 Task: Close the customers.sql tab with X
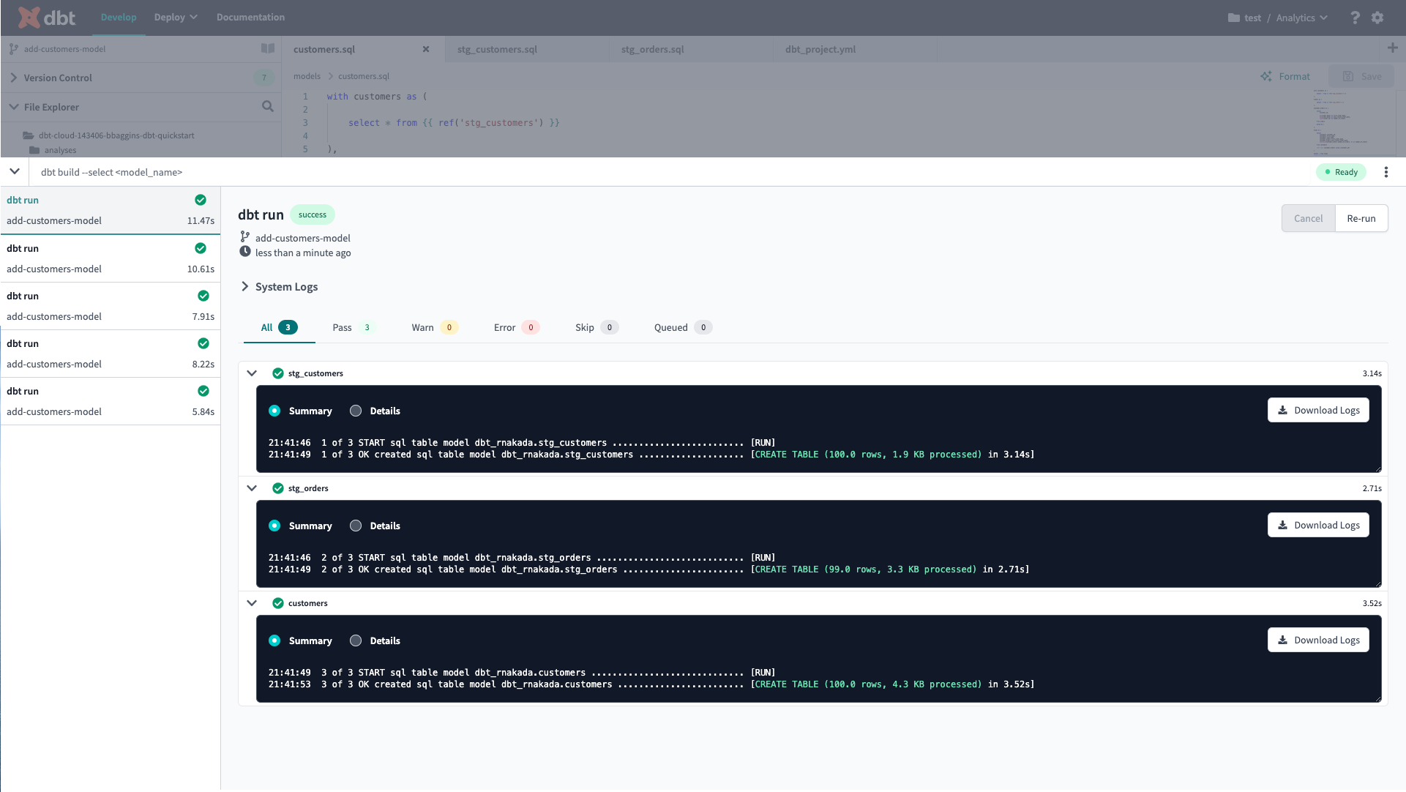tap(426, 49)
